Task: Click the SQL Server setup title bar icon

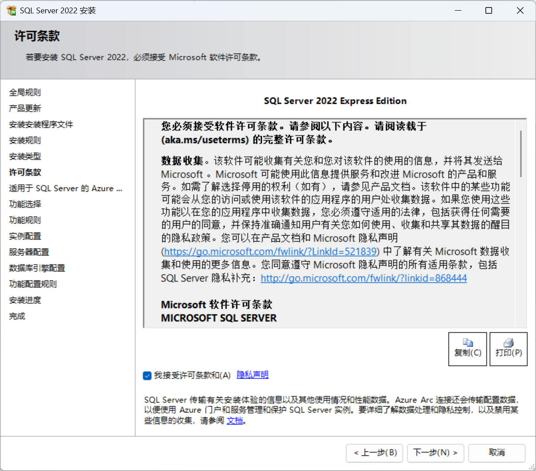Action: pos(12,10)
